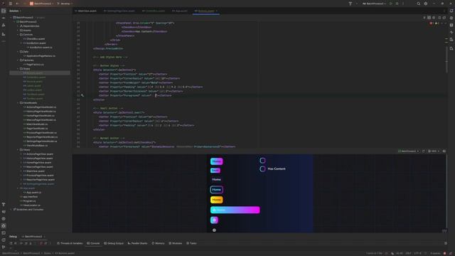This screenshot has height=256, width=455.
Task: Click the small gradient button in preview
Action: pos(215,171)
